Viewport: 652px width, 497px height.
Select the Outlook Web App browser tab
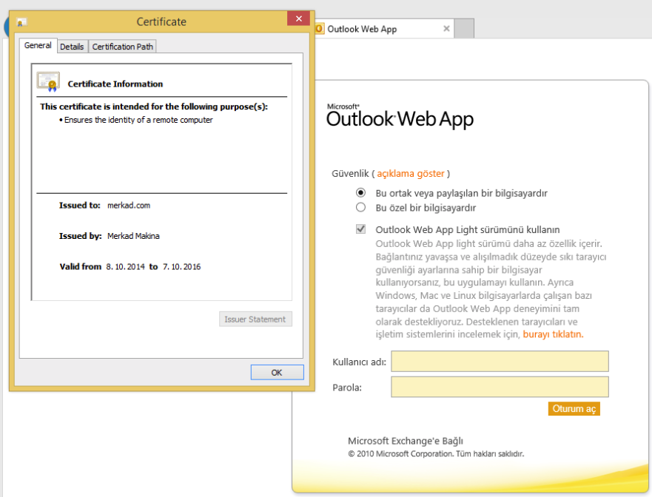click(383, 29)
